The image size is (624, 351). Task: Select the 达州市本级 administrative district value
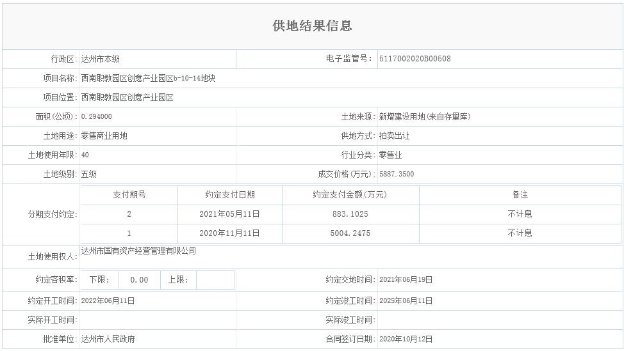point(101,59)
